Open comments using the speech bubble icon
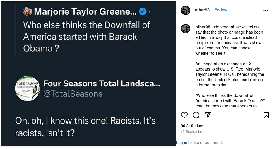 point(196,115)
